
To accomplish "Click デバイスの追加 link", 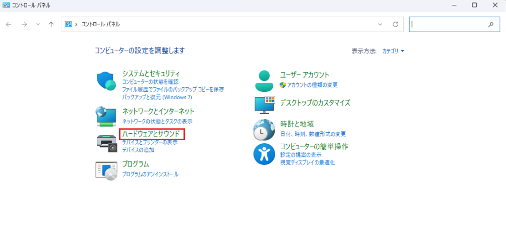I will (138, 150).
